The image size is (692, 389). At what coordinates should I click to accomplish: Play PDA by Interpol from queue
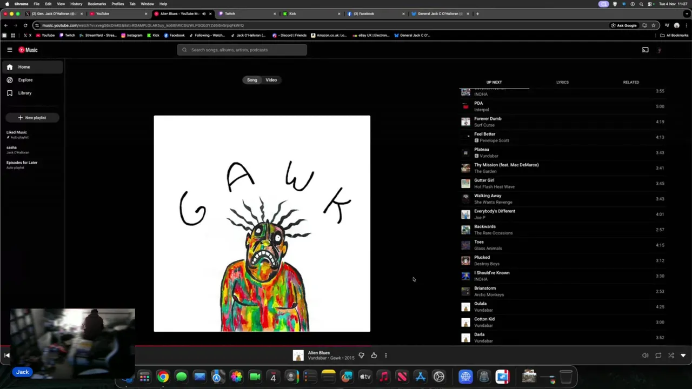coord(562,106)
